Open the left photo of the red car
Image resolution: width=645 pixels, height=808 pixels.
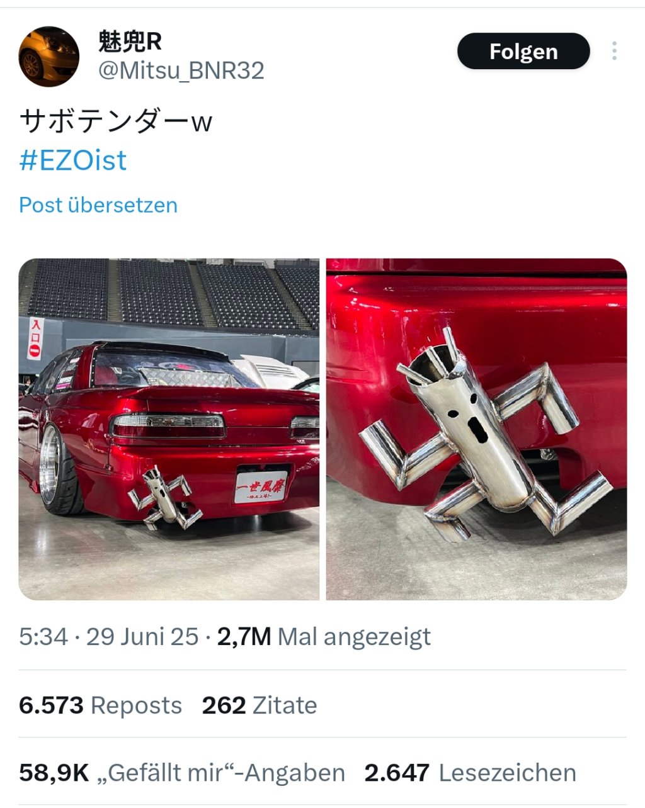pos(169,429)
